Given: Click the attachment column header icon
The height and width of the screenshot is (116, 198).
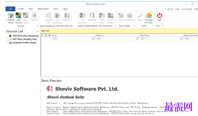Looking at the screenshot, I should coord(49,35).
